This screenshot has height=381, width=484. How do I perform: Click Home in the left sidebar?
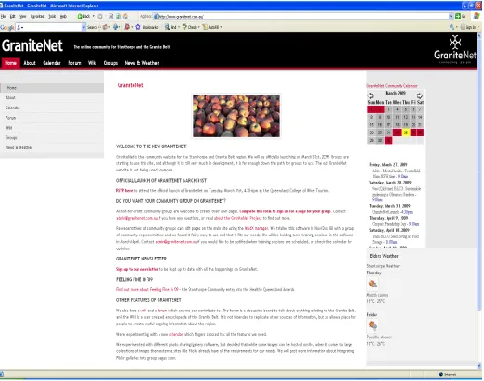tap(52, 88)
